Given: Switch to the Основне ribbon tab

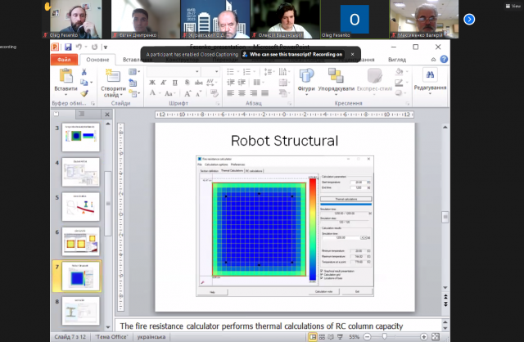Looking at the screenshot, I should click(97, 60).
